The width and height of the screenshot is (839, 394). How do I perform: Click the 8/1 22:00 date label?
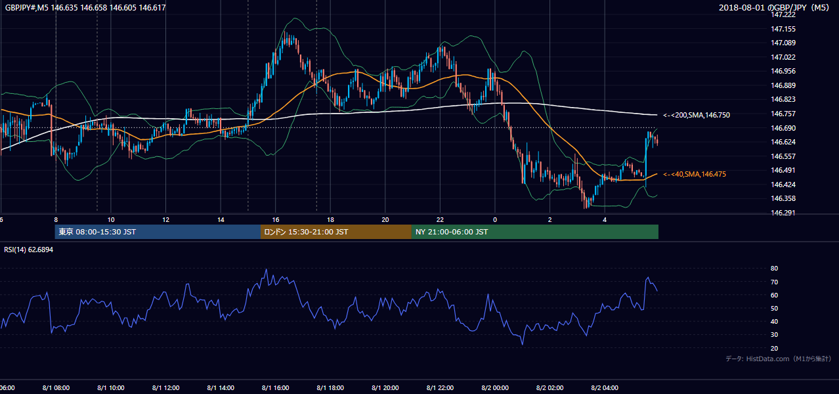441,387
